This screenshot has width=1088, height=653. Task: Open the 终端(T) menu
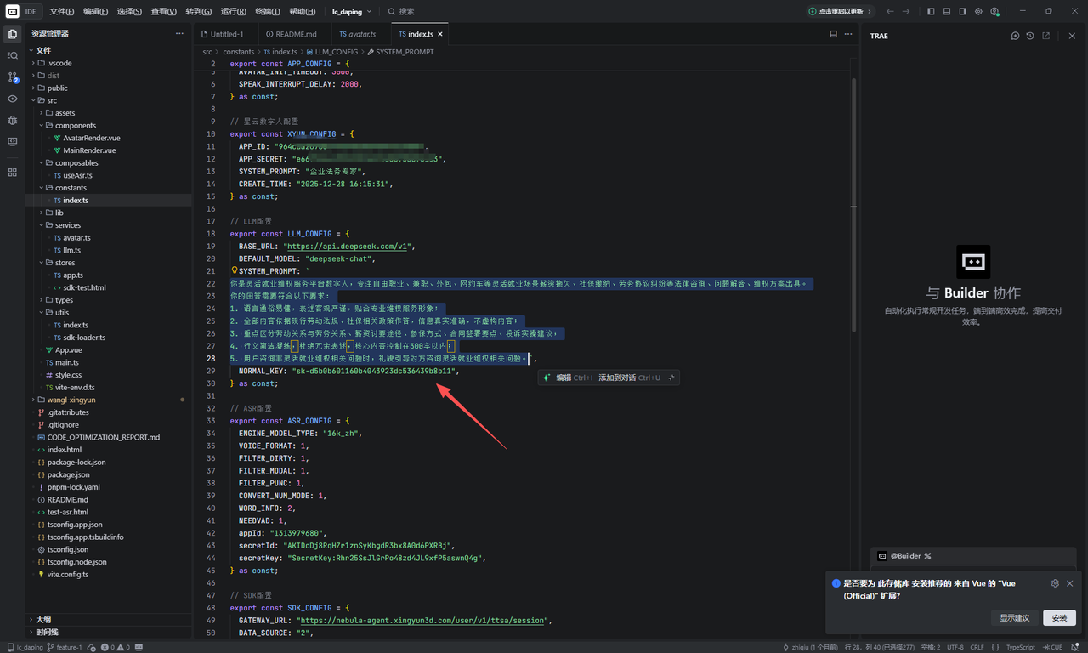(267, 12)
